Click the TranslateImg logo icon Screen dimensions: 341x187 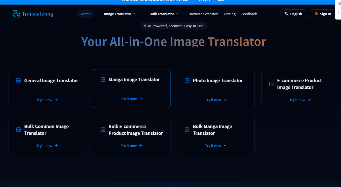point(16,14)
